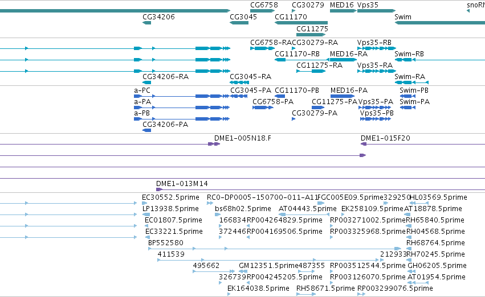Select the RH04568.5prime EST label
This screenshot has width=485, height=297.
(x=435, y=232)
